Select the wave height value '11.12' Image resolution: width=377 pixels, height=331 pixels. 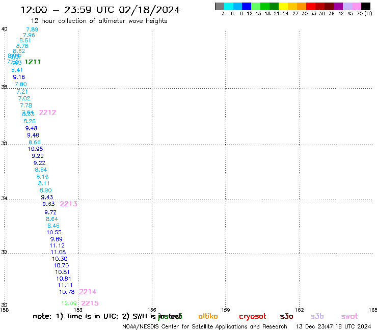coord(57,245)
